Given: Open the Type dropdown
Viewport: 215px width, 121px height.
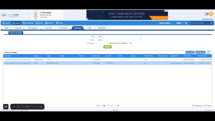Looking at the screenshot, I should click(x=119, y=37).
